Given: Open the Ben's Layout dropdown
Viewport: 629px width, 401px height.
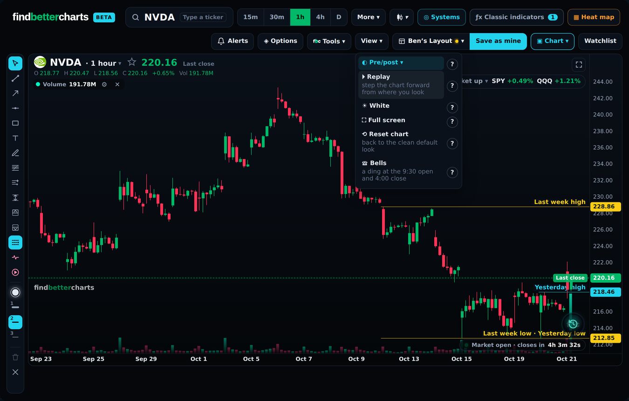Looking at the screenshot, I should 431,41.
